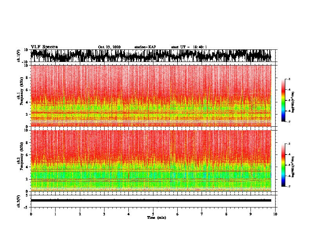Click the ch.3 flat black trace
The width and height of the screenshot is (310, 240).
(151, 200)
